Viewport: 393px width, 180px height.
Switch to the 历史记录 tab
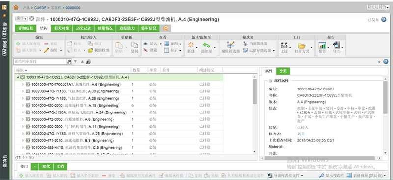click(x=84, y=28)
